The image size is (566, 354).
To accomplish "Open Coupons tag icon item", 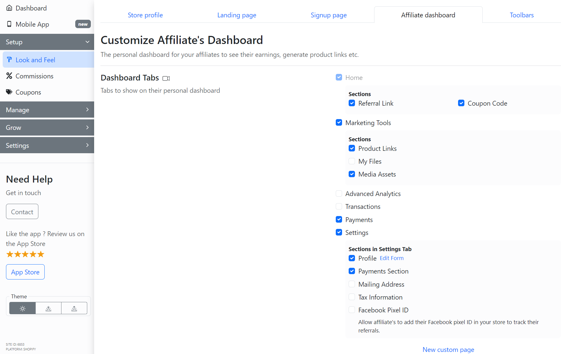I will coord(28,92).
